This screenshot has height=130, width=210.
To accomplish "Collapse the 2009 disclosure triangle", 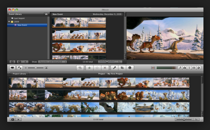I will tap(9, 22).
